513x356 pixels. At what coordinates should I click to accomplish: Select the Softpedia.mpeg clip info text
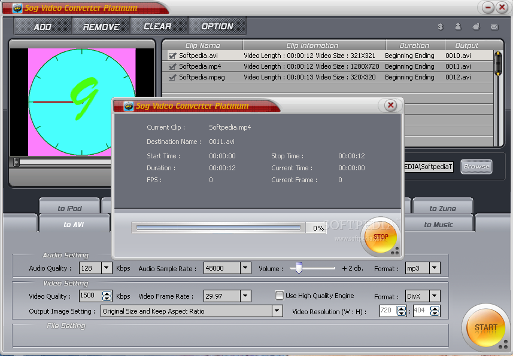coord(309,78)
